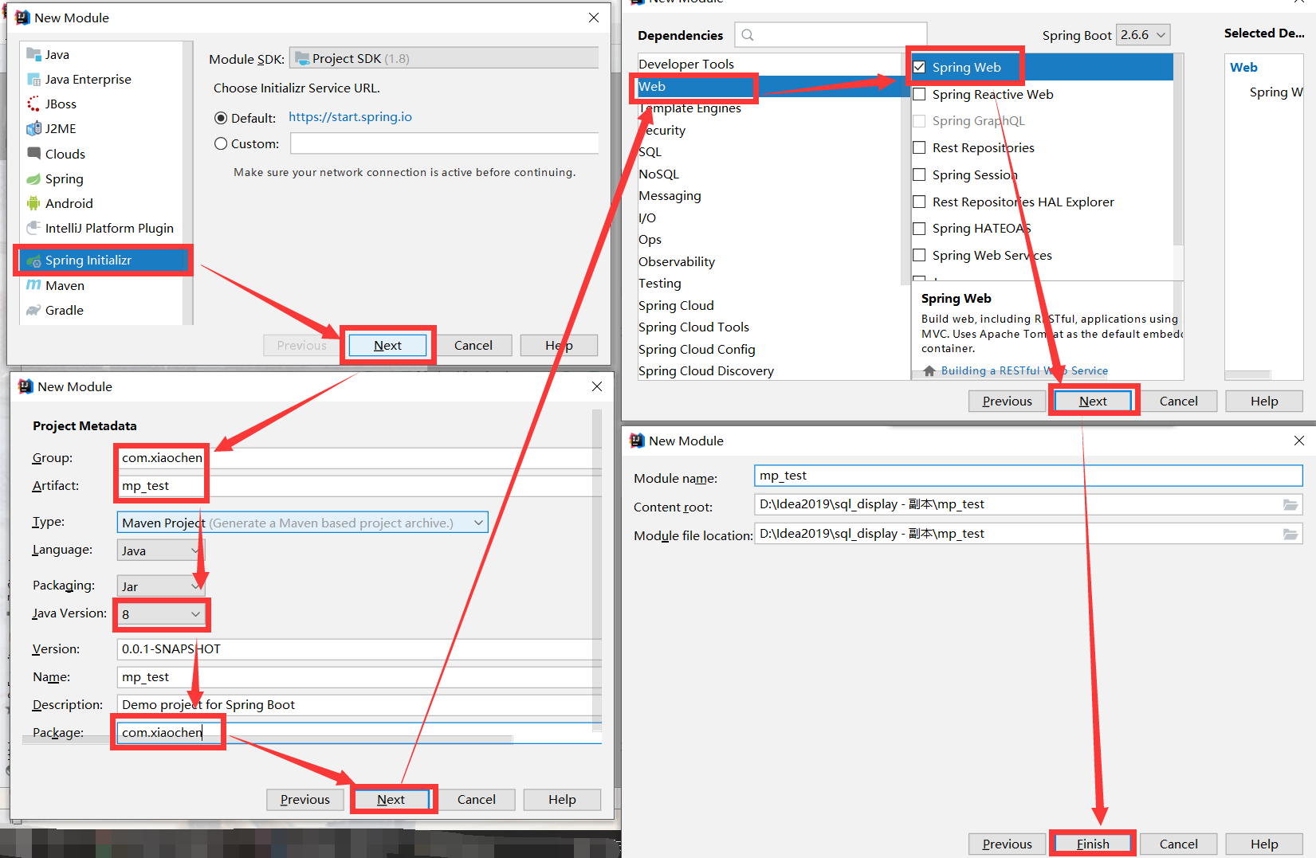The width and height of the screenshot is (1316, 858).
Task: Click Next in the Spring Initializr dialog
Action: coord(387,345)
